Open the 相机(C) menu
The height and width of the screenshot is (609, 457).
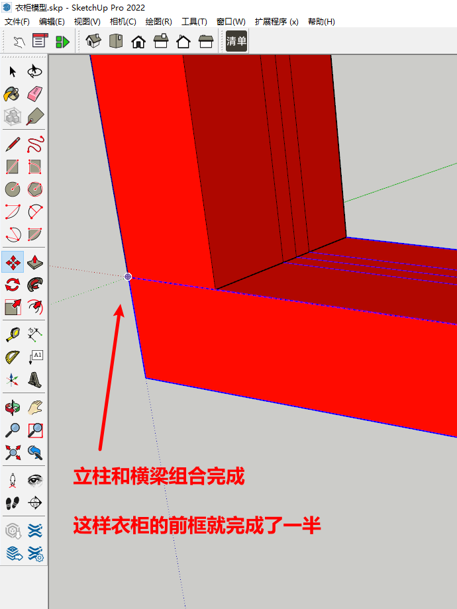(123, 22)
